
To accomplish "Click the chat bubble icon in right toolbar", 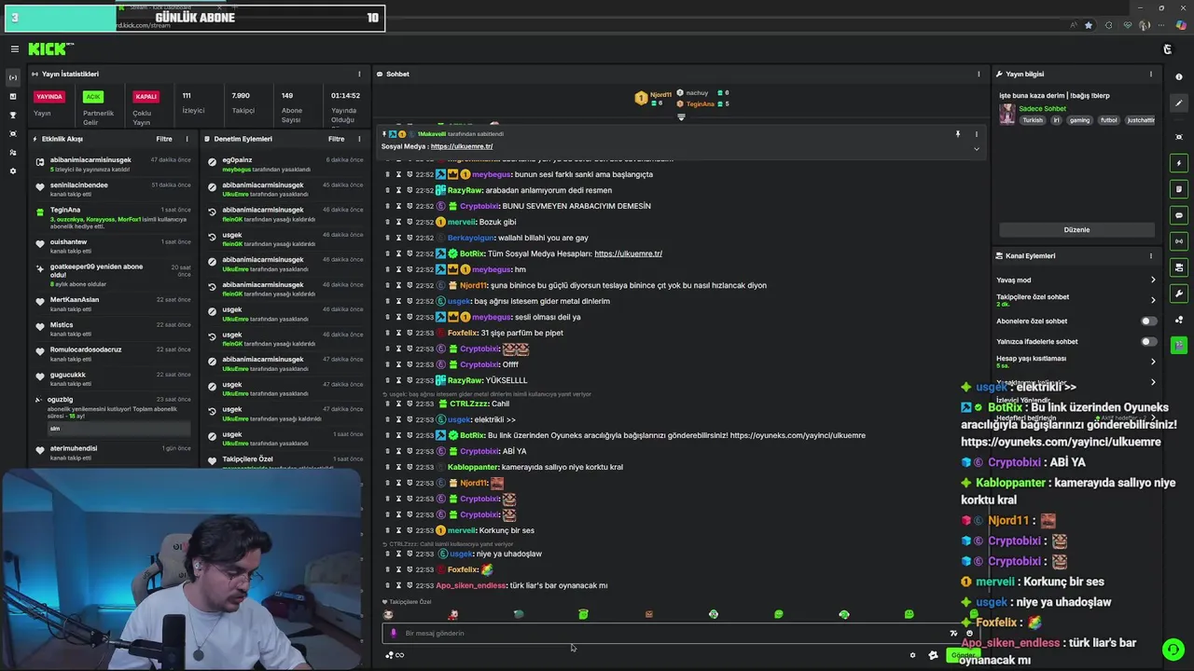I will click(x=1179, y=215).
